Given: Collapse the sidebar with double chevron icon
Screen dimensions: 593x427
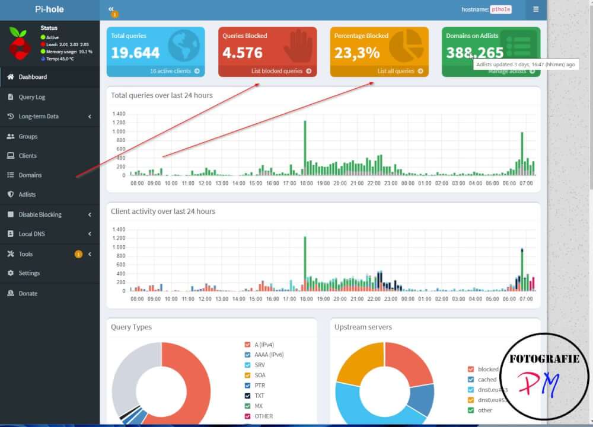Looking at the screenshot, I should pos(111,9).
